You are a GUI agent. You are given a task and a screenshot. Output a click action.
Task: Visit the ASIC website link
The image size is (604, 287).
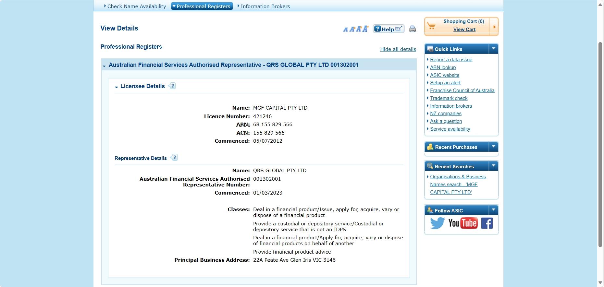[x=445, y=75]
